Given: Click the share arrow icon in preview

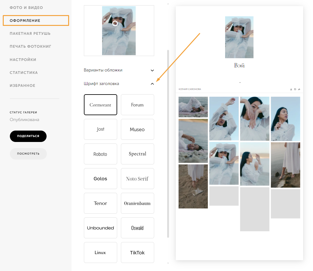Looking at the screenshot, I should tap(299, 89).
